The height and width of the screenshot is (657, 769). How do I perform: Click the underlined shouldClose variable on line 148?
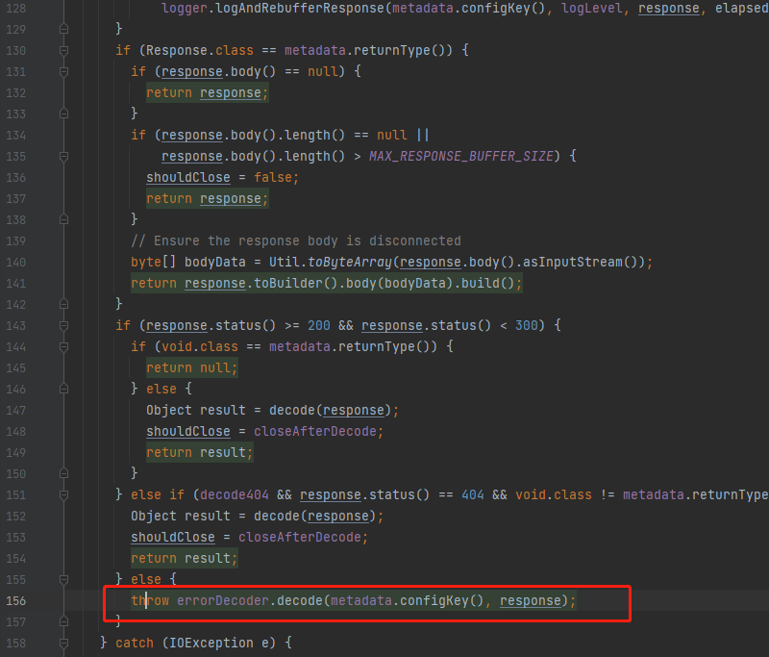(188, 431)
